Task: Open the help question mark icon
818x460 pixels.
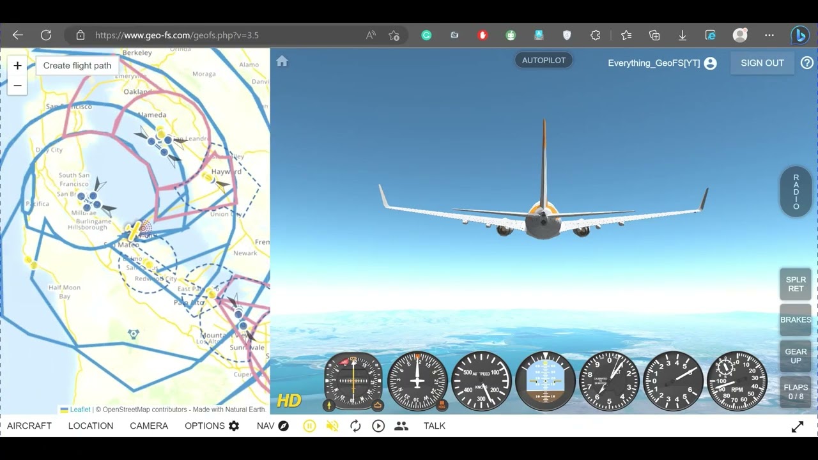Action: coord(807,63)
